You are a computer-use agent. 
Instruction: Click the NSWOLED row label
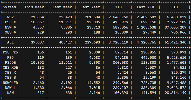[x=10, y=83]
